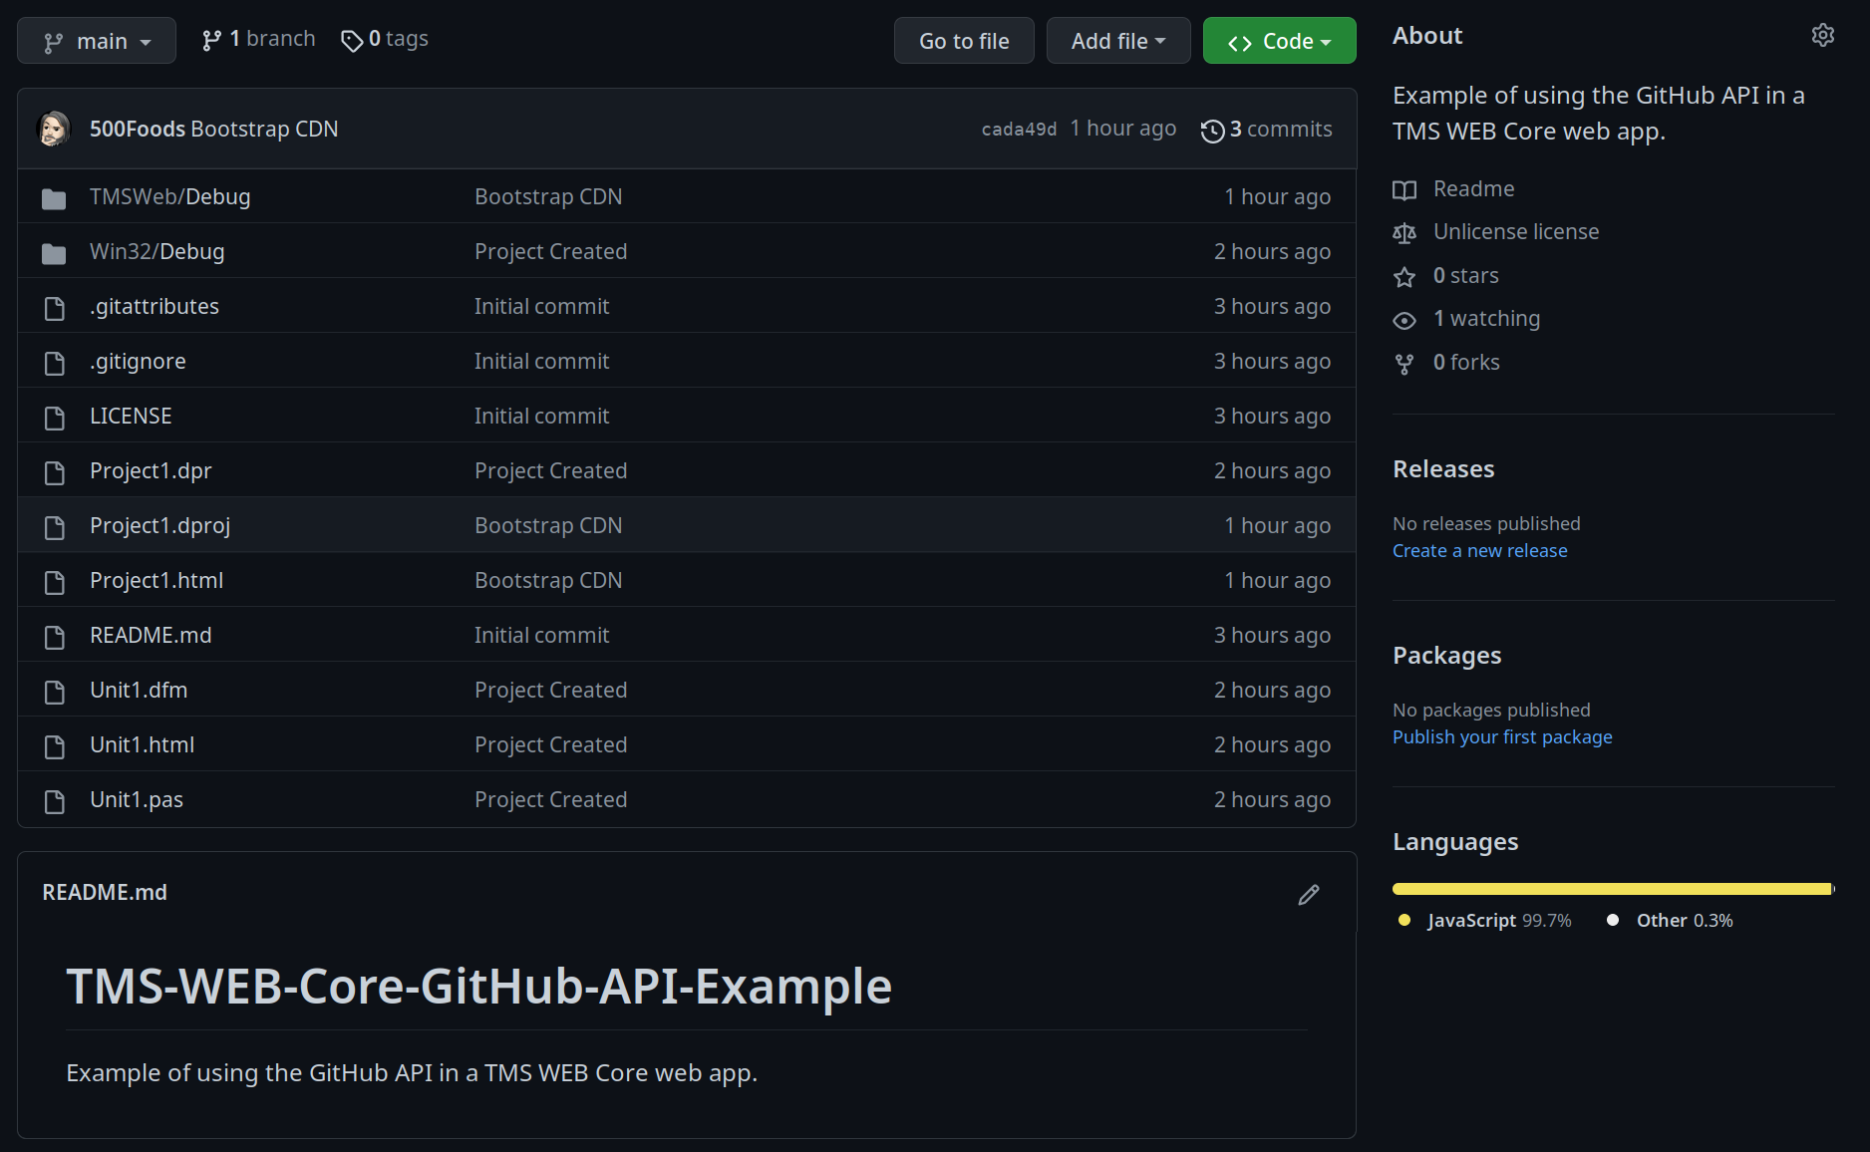Click the yellow JavaScript language bar
Viewport: 1870px width, 1152px height.
coord(1612,889)
